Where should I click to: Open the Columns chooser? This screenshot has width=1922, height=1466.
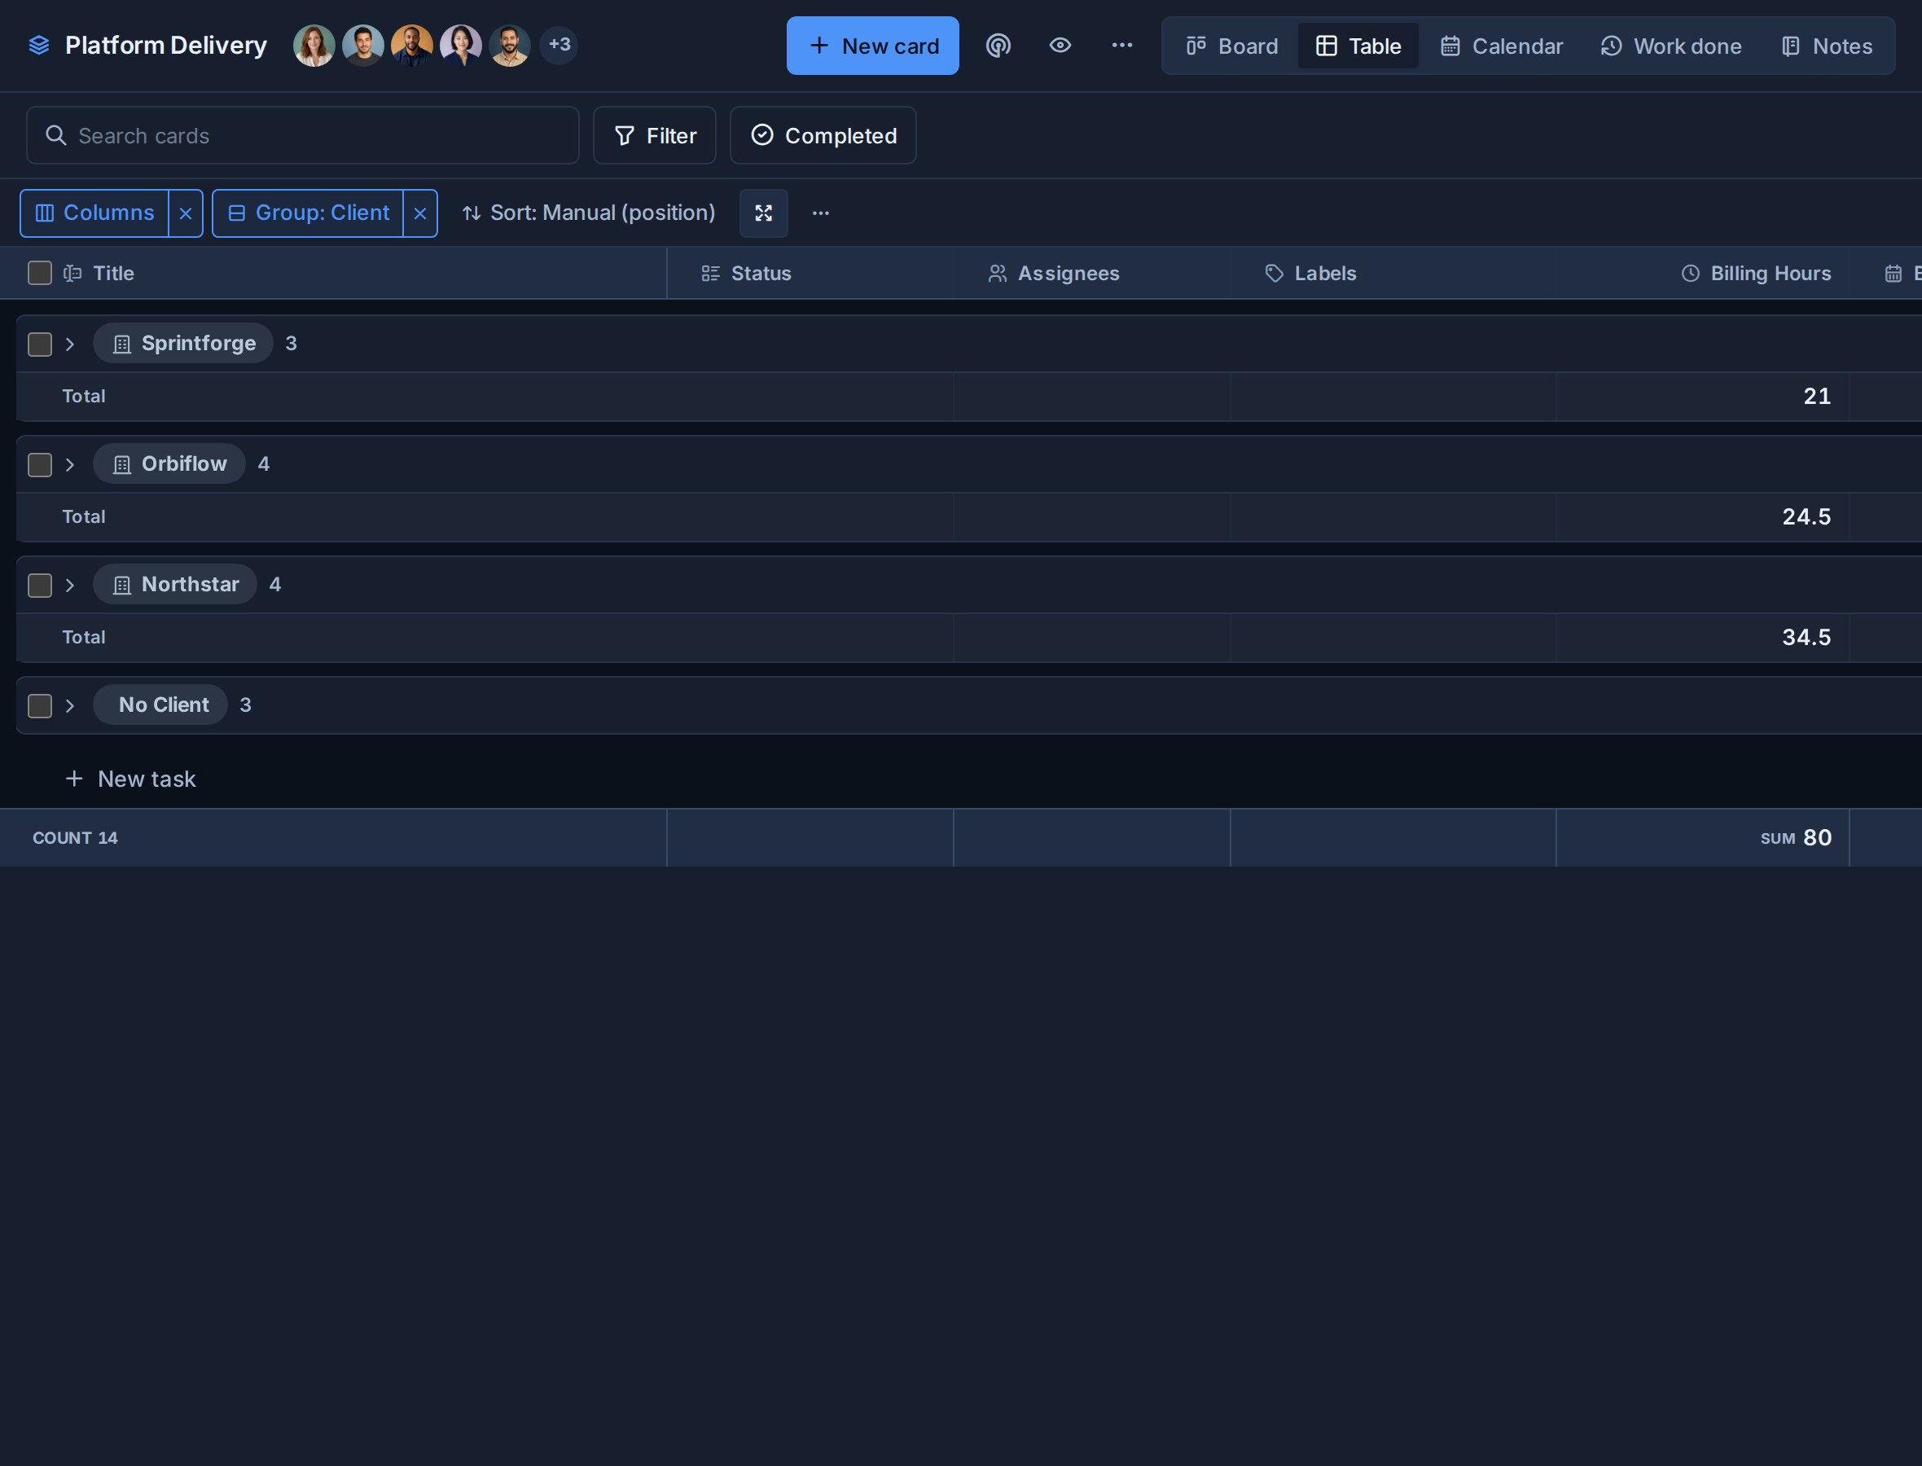point(94,213)
